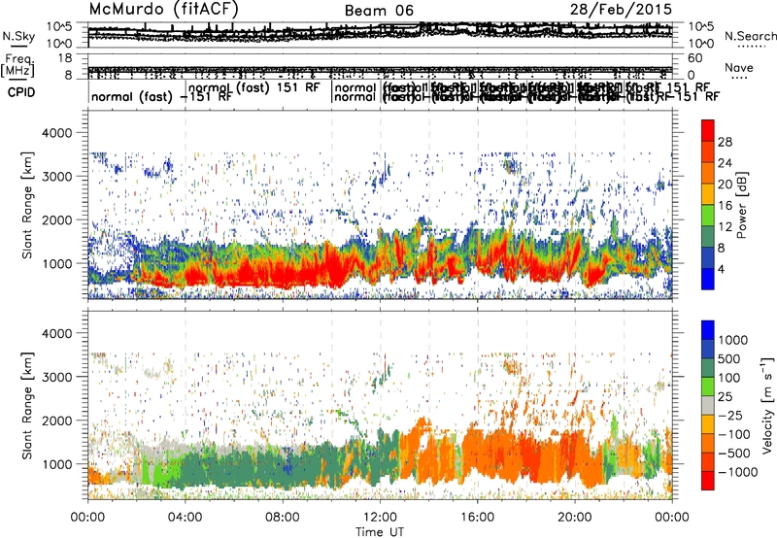The image size is (777, 538).
Task: Click the McMurdo (fitACF) plot title
Action: (163, 10)
